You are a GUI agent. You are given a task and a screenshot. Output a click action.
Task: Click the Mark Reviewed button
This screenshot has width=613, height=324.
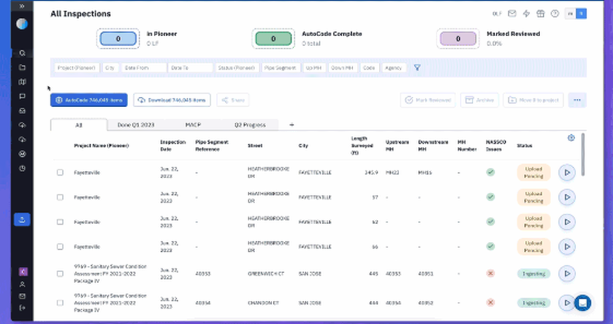(x=428, y=100)
